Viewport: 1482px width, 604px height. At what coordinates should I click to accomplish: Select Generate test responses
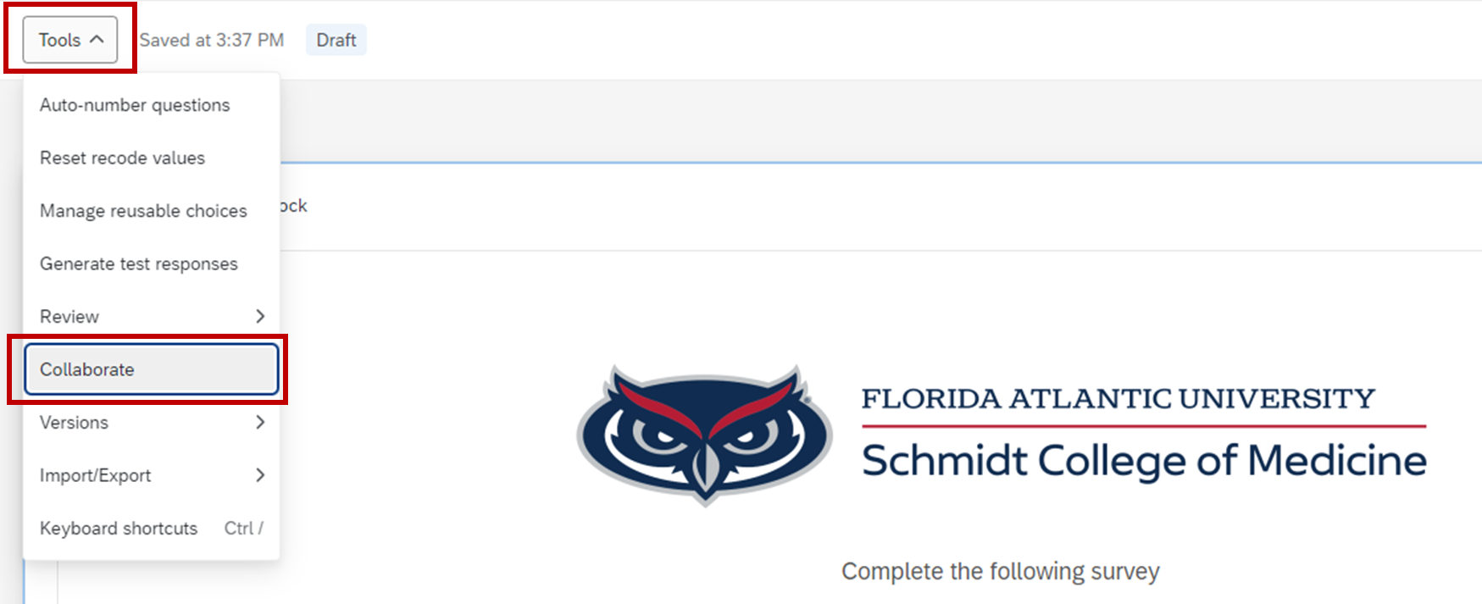[151, 263]
